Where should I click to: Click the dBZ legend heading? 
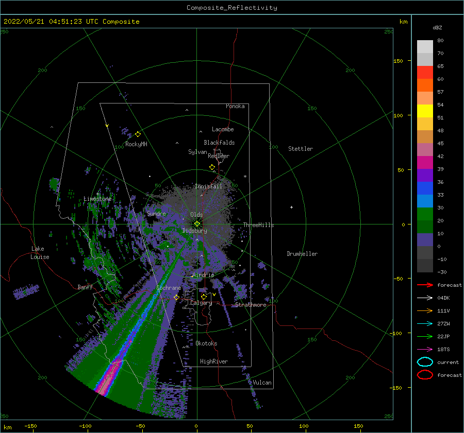[x=437, y=27]
